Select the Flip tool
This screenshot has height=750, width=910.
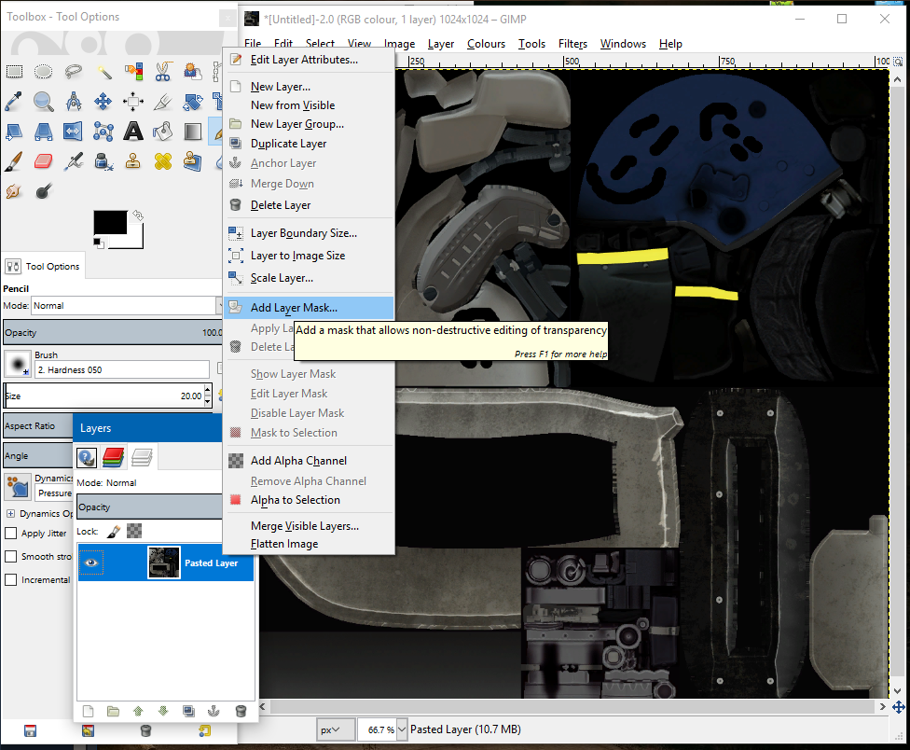click(73, 132)
